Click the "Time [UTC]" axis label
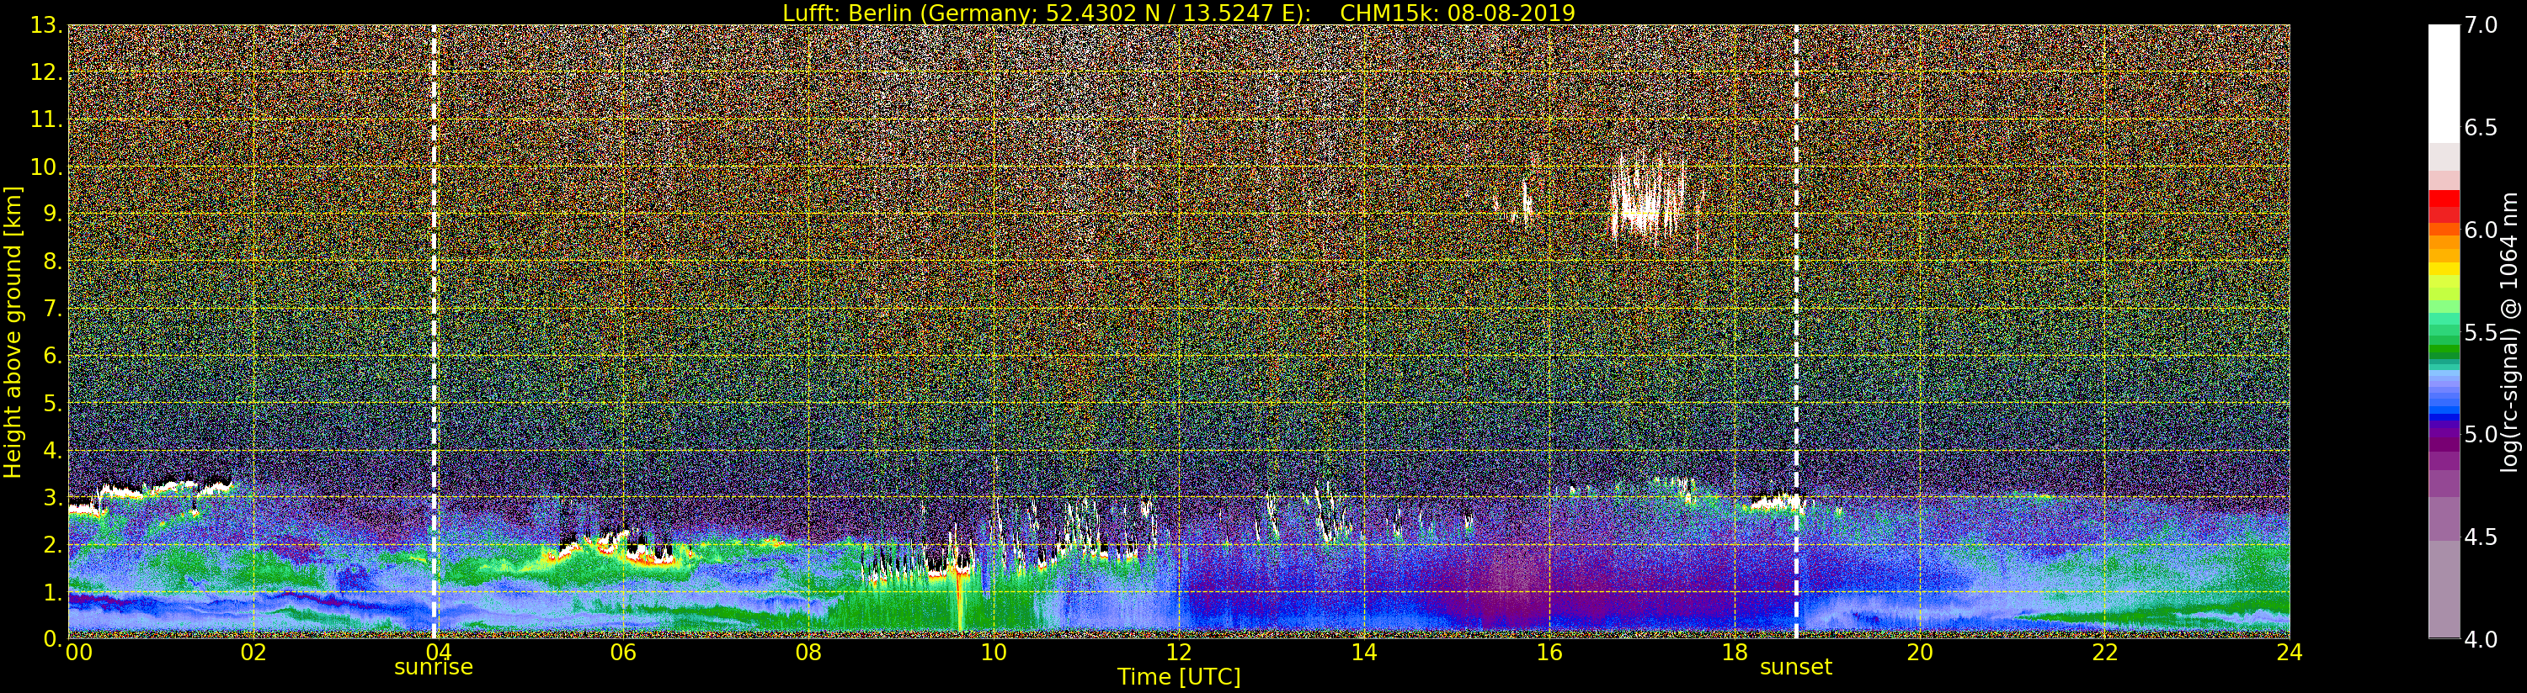 pyautogui.click(x=1178, y=676)
